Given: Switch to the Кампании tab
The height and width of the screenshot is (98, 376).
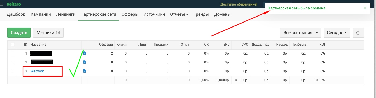Looking at the screenshot, I should [x=41, y=14].
